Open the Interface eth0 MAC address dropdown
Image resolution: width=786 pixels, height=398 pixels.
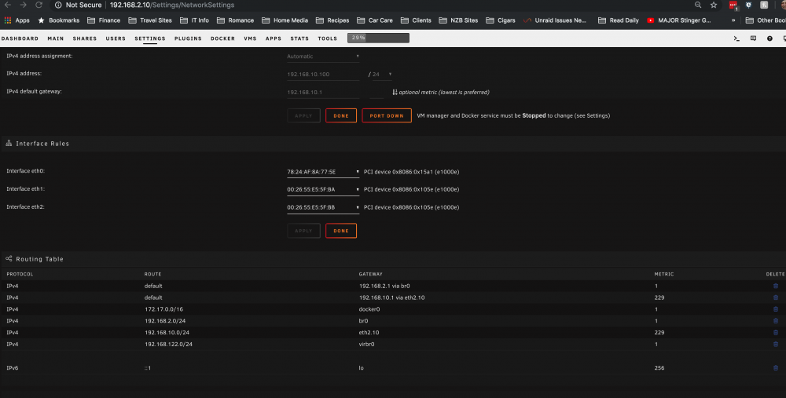323,172
